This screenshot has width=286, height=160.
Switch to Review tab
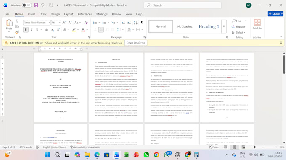pyautogui.click(x=117, y=14)
